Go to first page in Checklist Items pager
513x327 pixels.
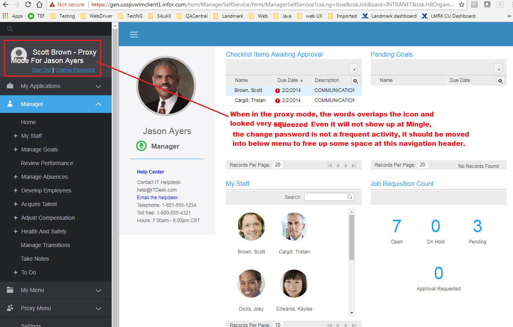(330, 166)
